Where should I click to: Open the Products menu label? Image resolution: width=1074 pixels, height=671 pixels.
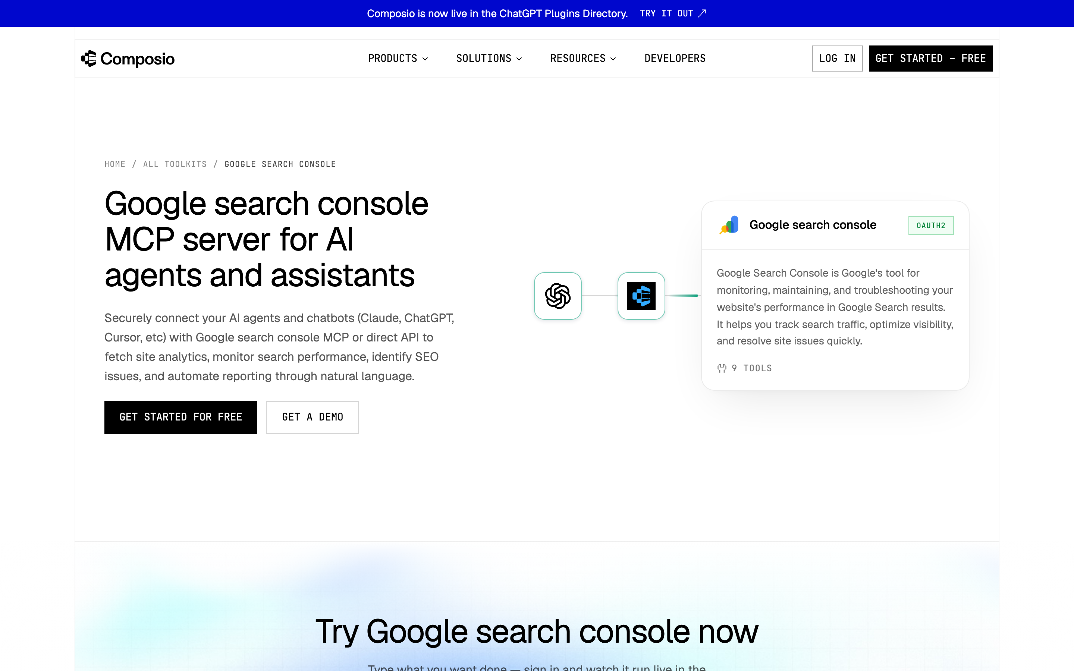pos(393,59)
